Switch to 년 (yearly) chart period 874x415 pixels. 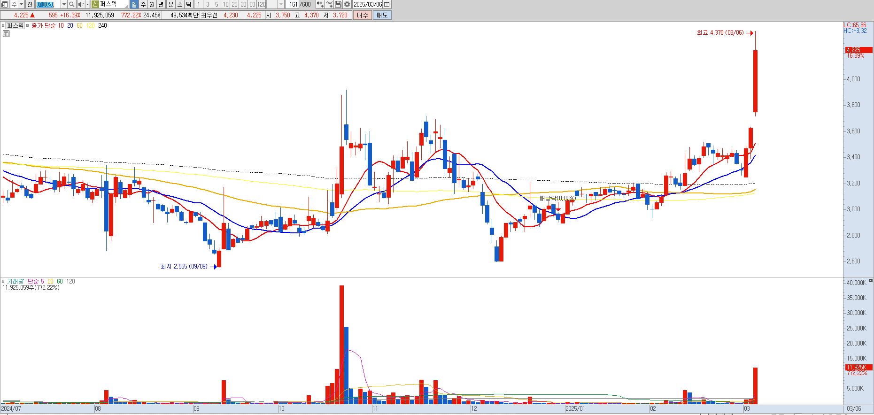[161, 4]
